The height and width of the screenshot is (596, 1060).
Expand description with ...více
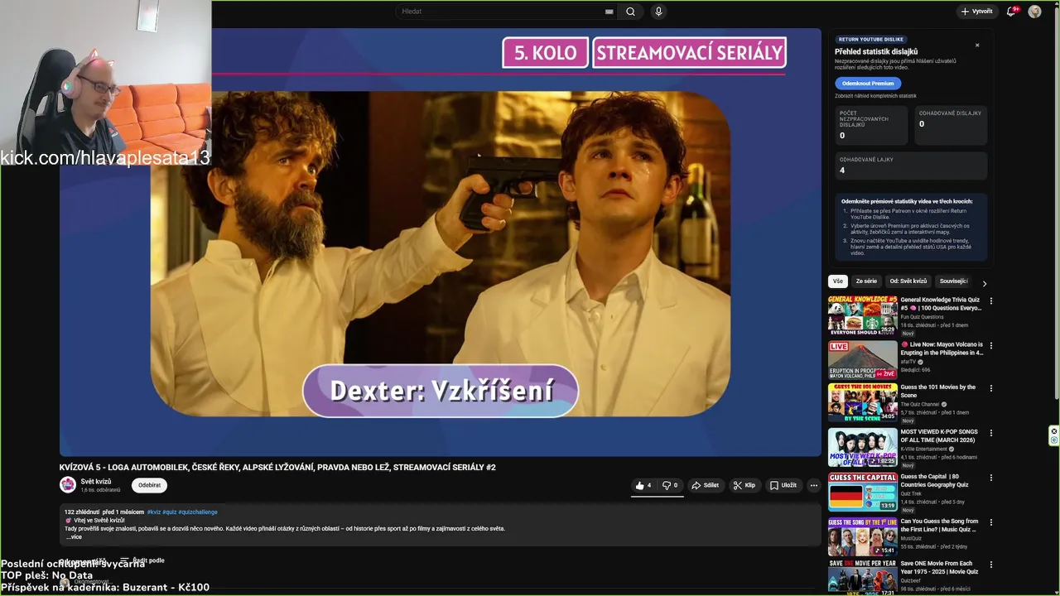click(74, 537)
